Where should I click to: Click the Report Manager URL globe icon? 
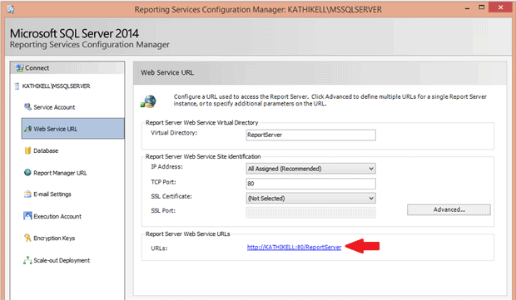[x=27, y=173]
